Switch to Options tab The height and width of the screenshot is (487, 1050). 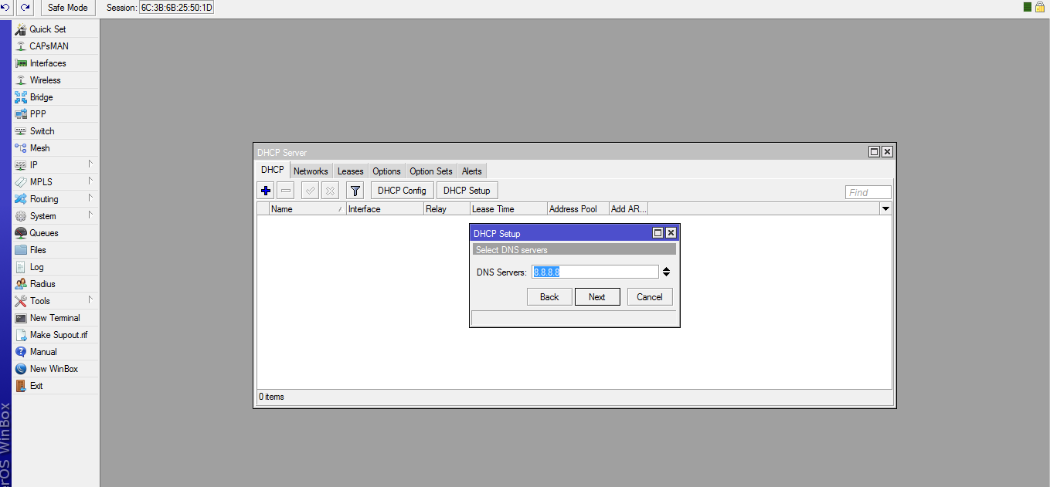click(386, 171)
